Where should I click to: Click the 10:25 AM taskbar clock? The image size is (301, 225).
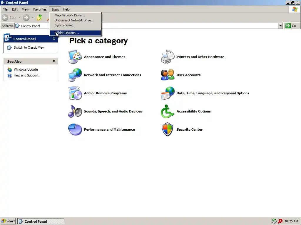pos(291,221)
